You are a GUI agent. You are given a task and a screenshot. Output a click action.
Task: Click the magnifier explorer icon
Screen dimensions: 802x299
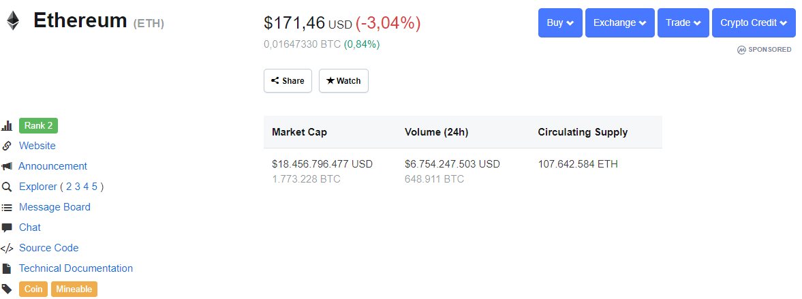tap(7, 187)
